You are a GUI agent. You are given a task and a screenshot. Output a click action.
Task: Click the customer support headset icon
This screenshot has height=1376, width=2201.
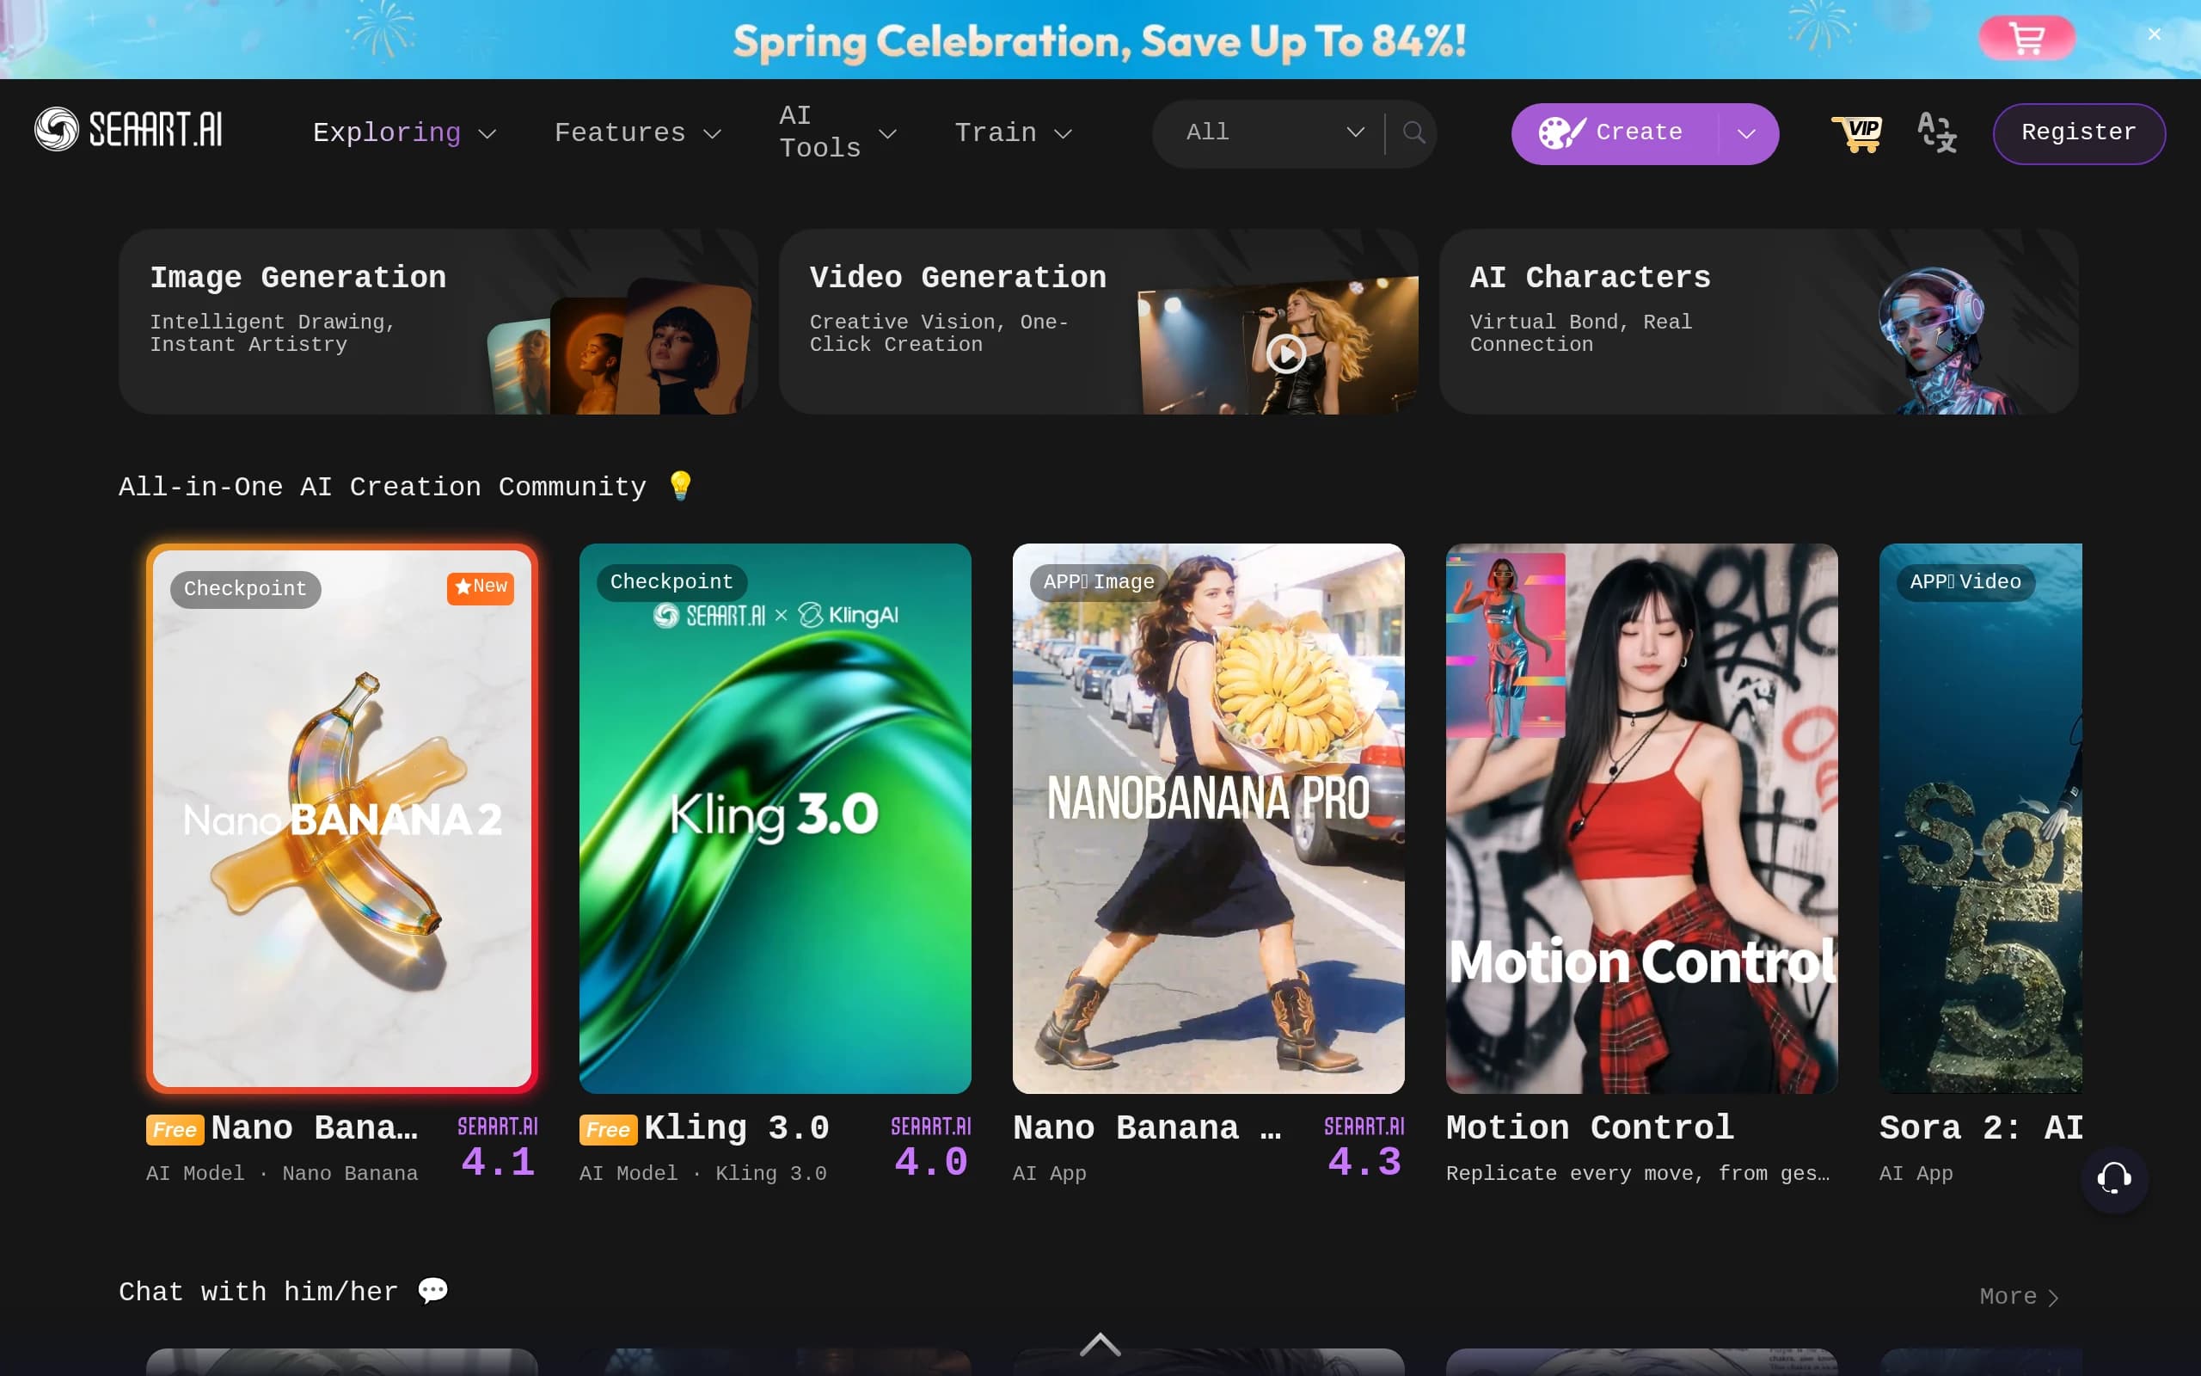(2113, 1178)
